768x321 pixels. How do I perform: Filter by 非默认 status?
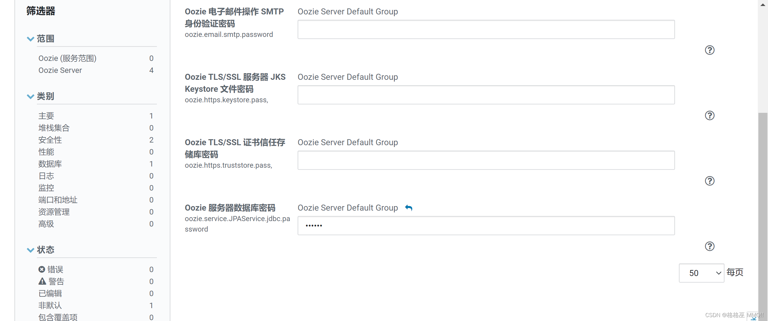50,305
